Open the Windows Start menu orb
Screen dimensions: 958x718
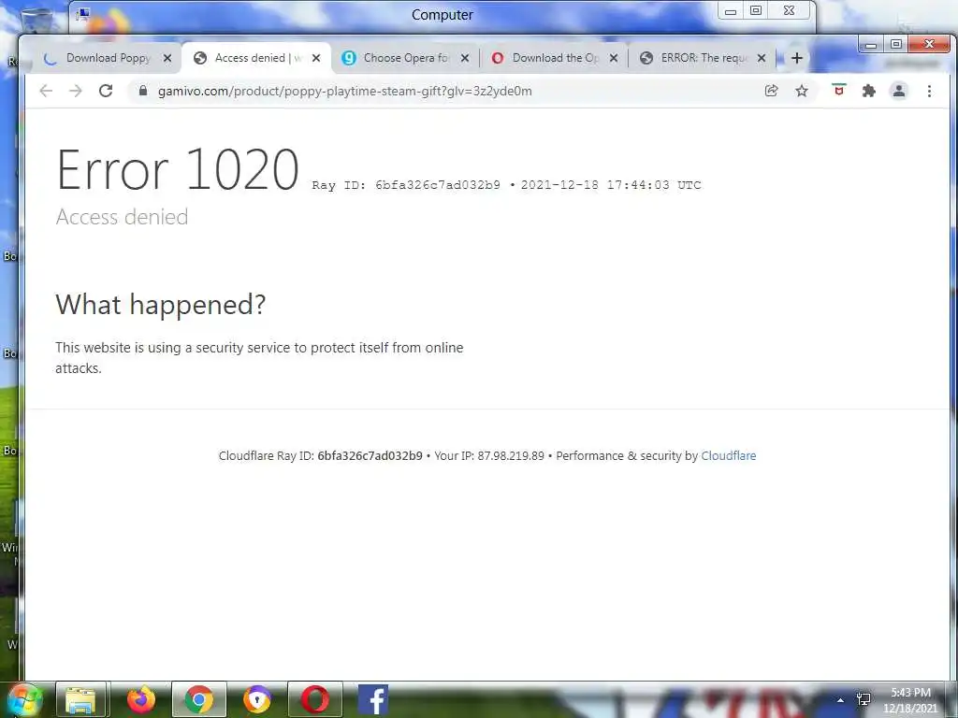point(24,699)
